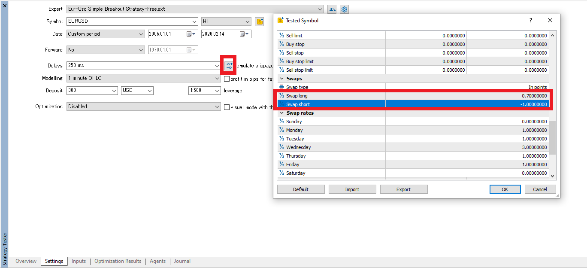Switch to the Inputs tab
The image size is (587, 268).
(79, 261)
